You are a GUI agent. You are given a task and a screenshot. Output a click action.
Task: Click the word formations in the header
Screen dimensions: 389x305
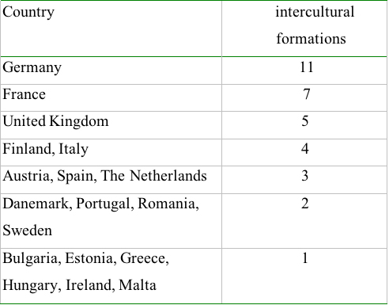[x=311, y=39]
